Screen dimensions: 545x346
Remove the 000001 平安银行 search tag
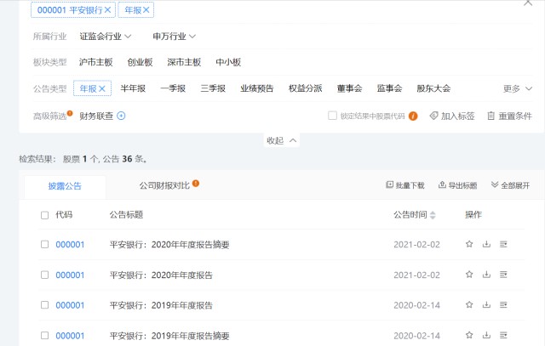click(x=106, y=10)
